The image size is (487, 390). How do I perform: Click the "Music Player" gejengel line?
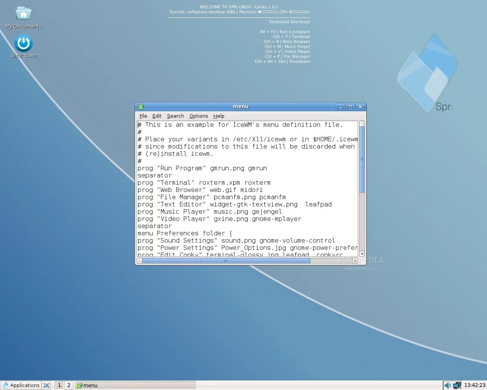pos(210,212)
